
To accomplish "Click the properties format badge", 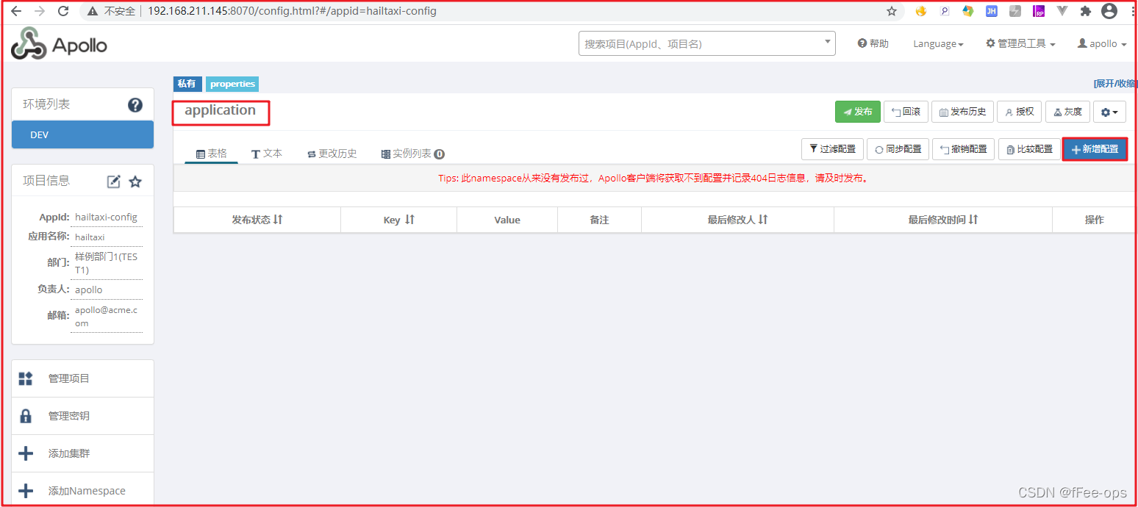I will (x=232, y=84).
